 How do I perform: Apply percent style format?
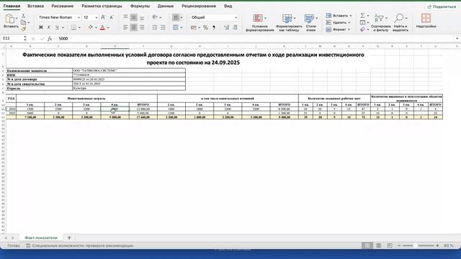tap(205, 27)
